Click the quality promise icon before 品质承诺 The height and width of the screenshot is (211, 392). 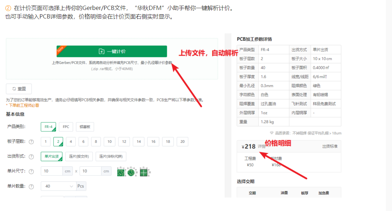point(272,132)
